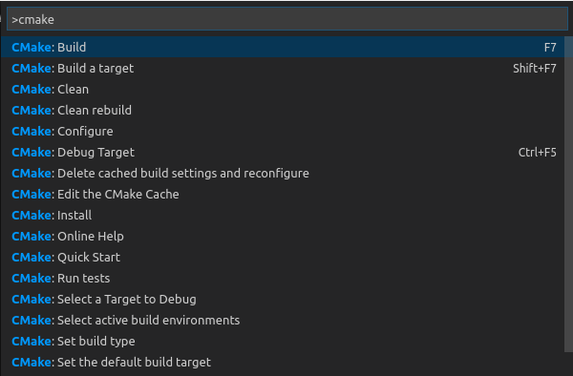
Task: Choose CMake: Set the default build target
Action: 283,362
